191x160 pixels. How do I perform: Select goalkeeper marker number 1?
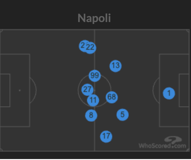pos(169,94)
